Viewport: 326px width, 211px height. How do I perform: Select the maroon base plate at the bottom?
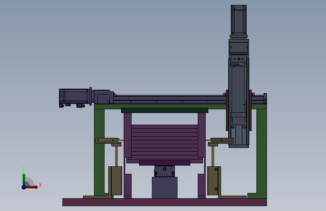[165, 202]
